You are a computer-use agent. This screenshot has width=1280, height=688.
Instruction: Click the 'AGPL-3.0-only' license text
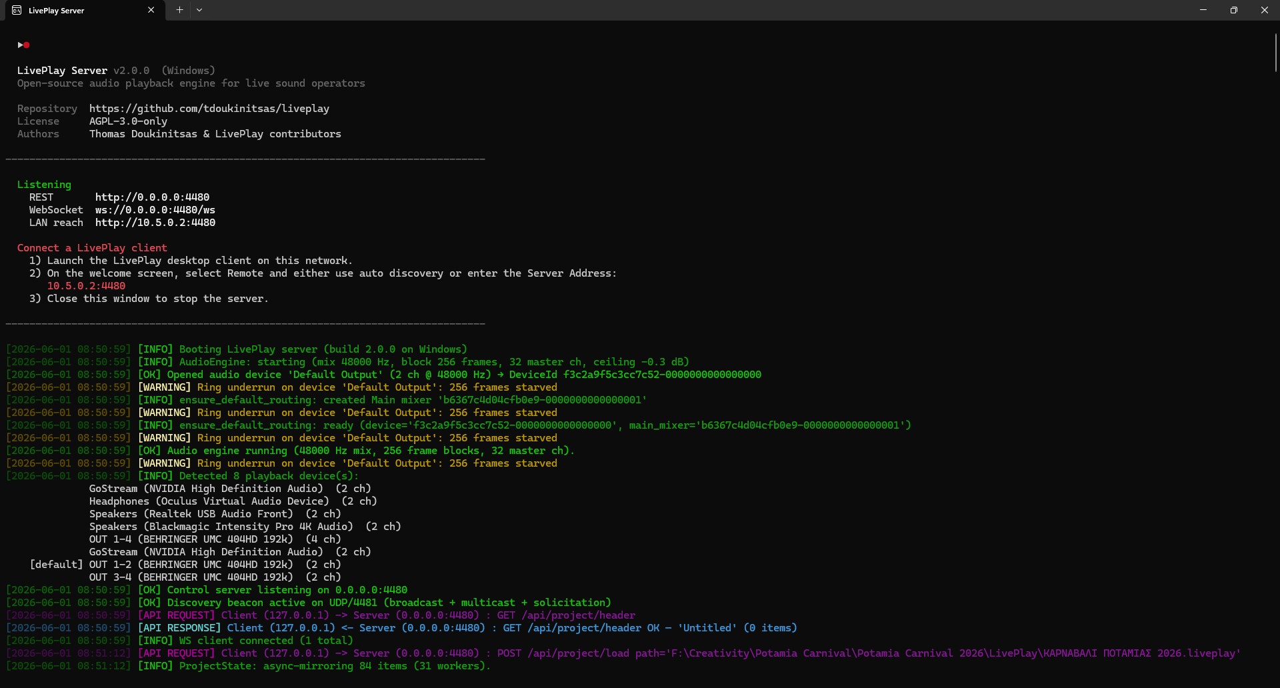[128, 121]
